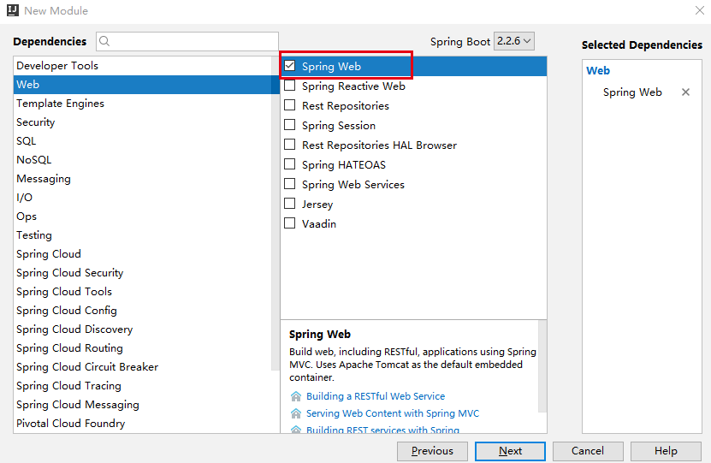This screenshot has height=463, width=711.
Task: Select the Web category
Action: click(142, 85)
